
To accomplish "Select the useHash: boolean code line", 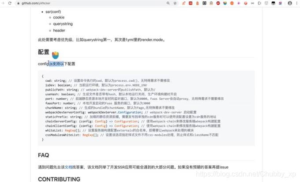I will [x=111, y=94].
